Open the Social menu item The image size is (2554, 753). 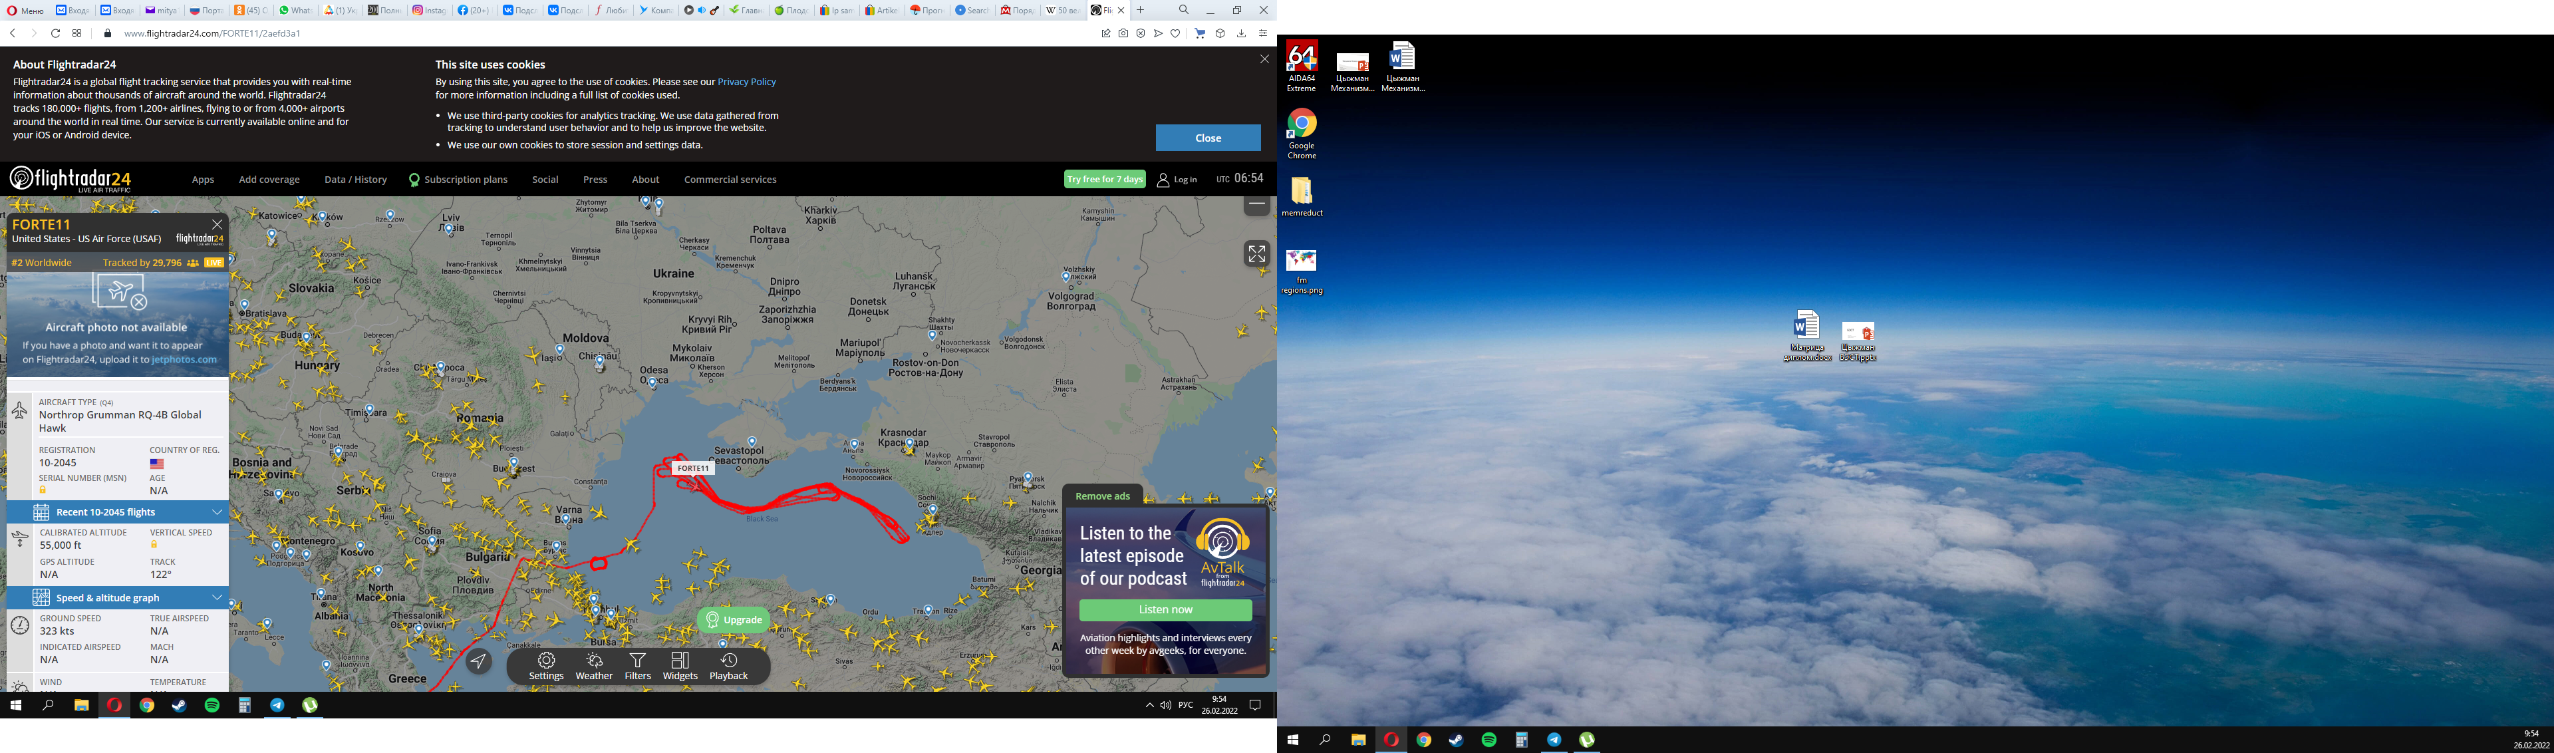(545, 180)
